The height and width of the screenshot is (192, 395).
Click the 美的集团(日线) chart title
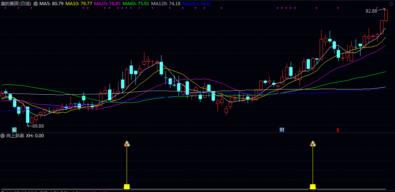click(x=16, y=3)
